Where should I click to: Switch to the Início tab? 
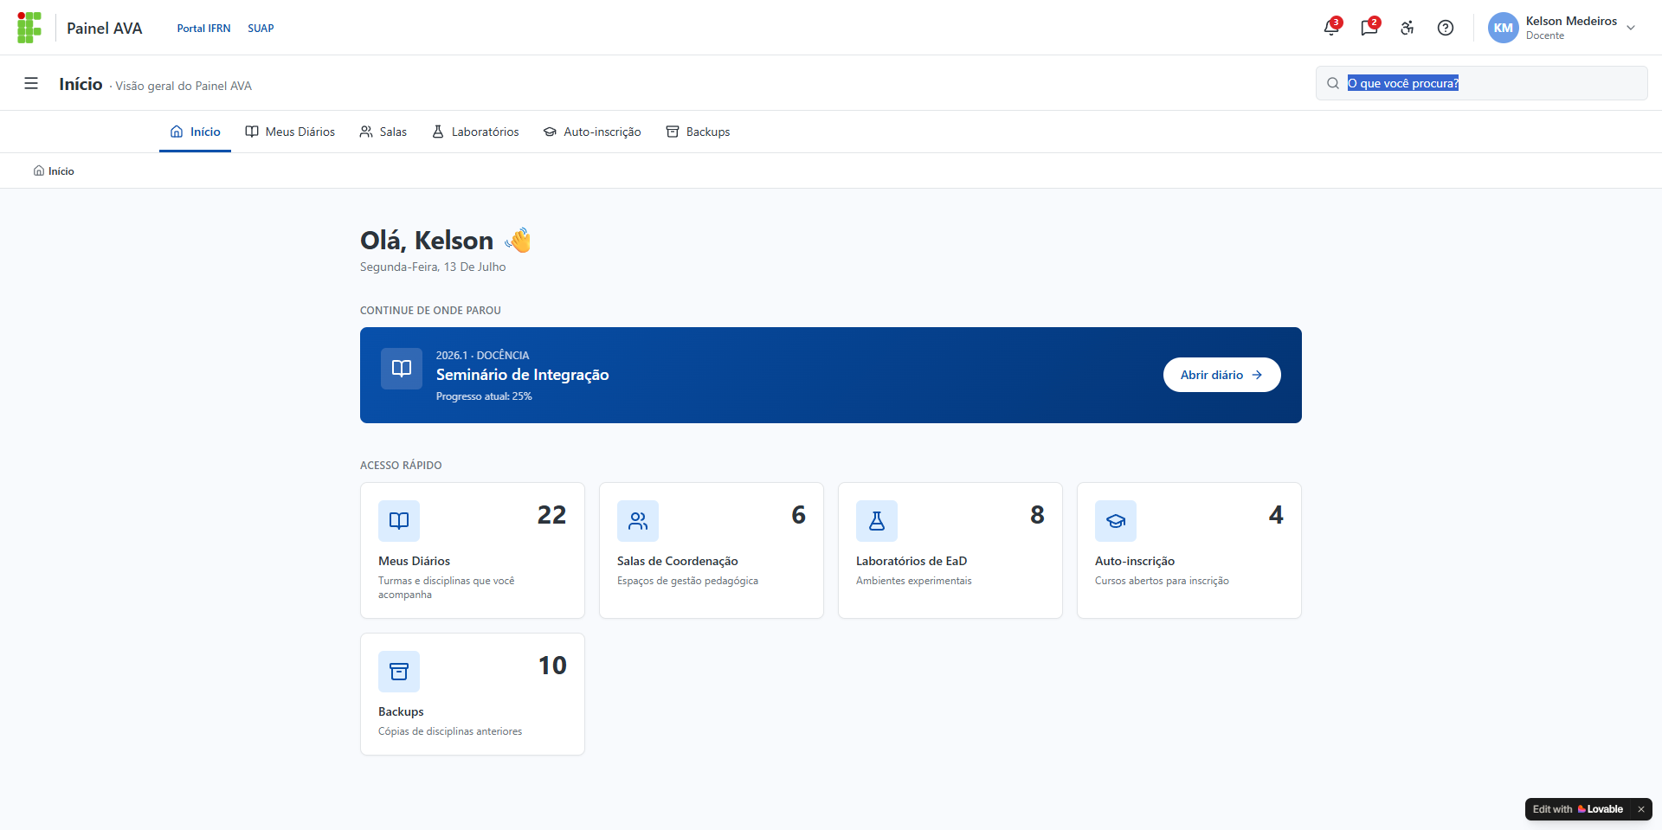click(x=195, y=132)
